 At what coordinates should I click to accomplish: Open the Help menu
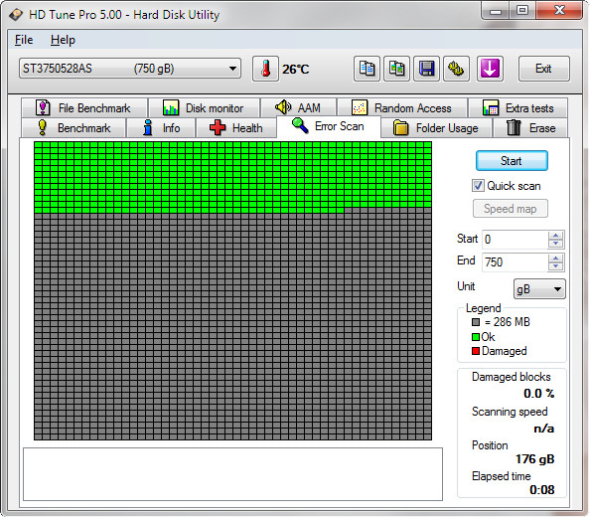pos(63,40)
